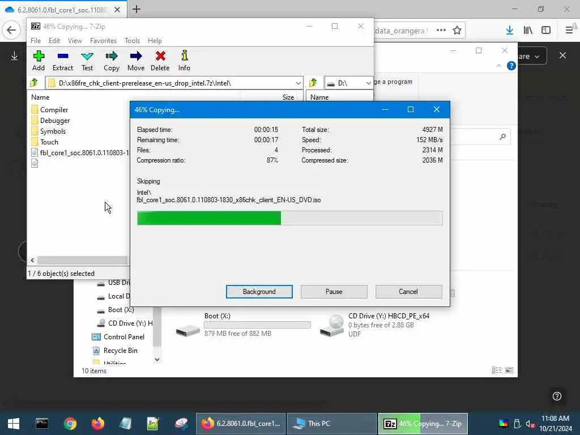The width and height of the screenshot is (580, 435).
Task: Open a new Firefox tab
Action: click(137, 9)
